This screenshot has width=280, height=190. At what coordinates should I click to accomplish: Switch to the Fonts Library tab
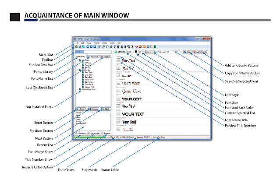tap(81, 56)
